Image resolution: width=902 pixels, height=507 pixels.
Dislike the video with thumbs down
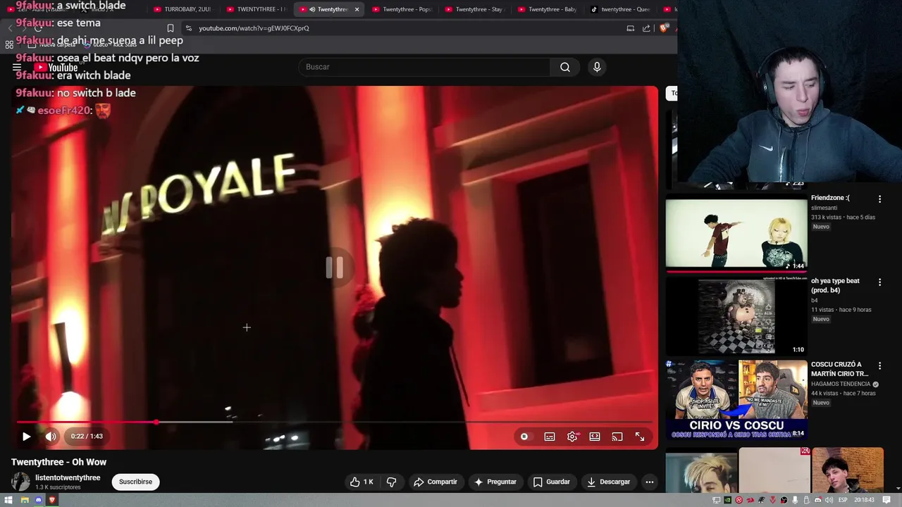coord(391,482)
